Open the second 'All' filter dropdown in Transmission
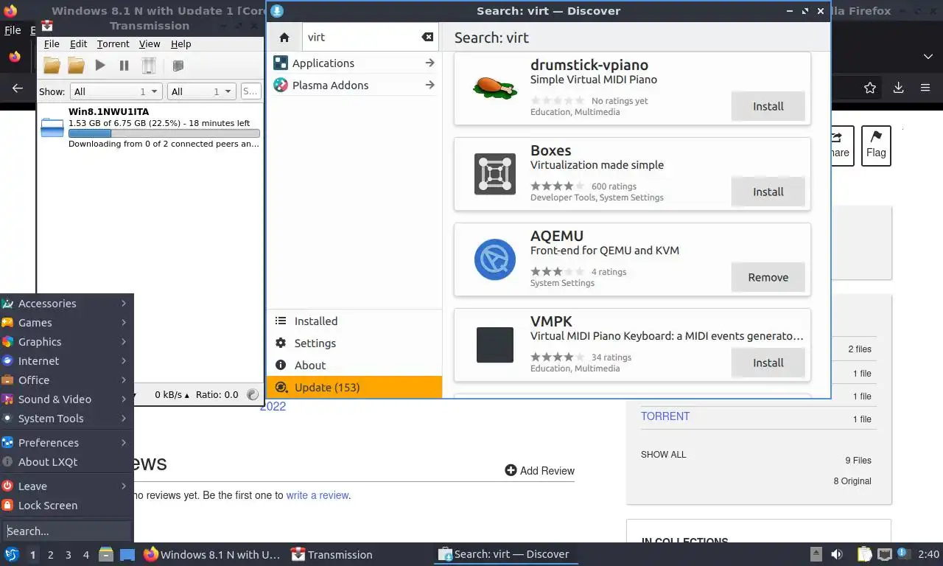943x566 pixels. pyautogui.click(x=201, y=91)
